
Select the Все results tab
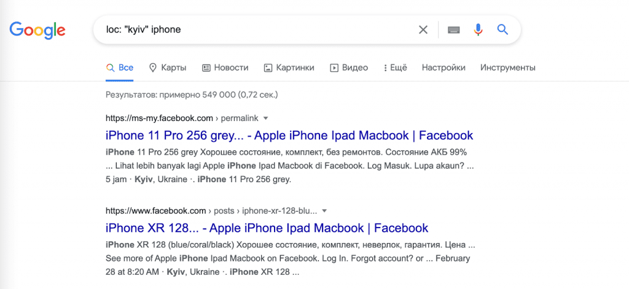119,67
